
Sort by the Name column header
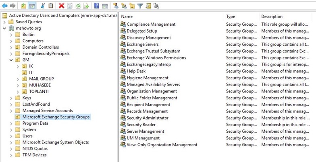[x=172, y=16]
